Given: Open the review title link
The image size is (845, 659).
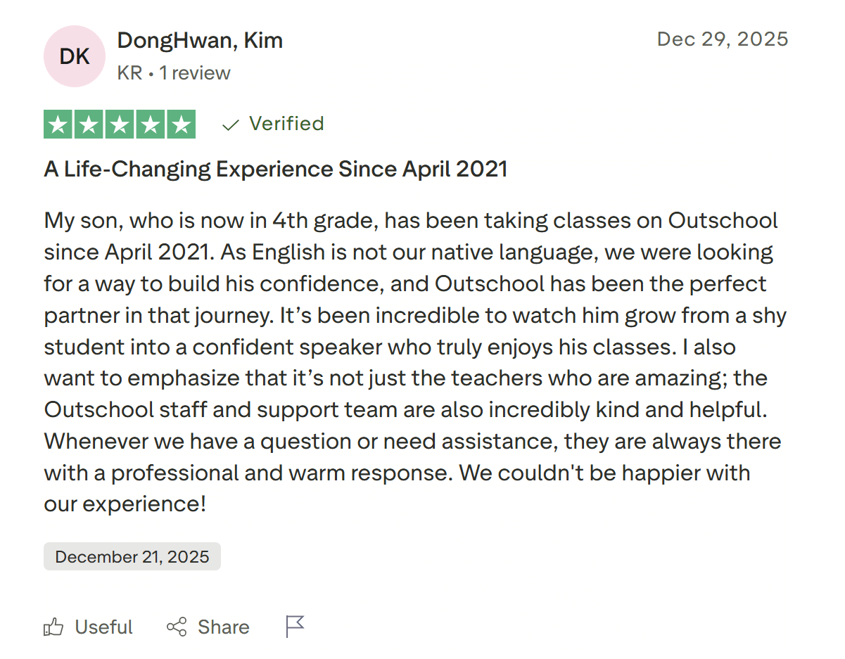Looking at the screenshot, I should click(x=276, y=169).
